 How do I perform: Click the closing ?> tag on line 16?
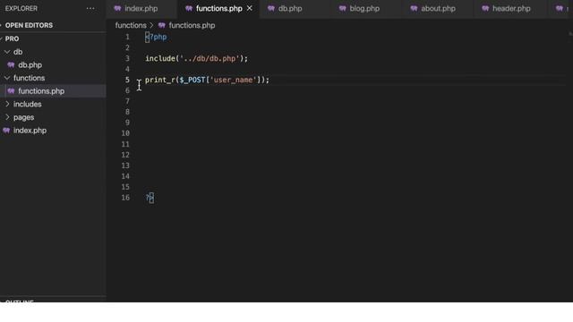150,198
